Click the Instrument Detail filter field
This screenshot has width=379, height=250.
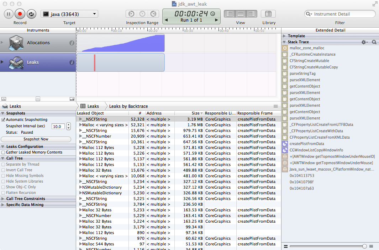[342, 14]
